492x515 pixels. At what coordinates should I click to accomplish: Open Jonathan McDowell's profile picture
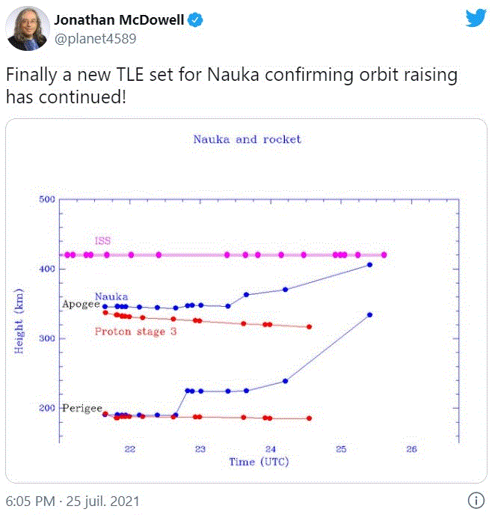[28, 28]
